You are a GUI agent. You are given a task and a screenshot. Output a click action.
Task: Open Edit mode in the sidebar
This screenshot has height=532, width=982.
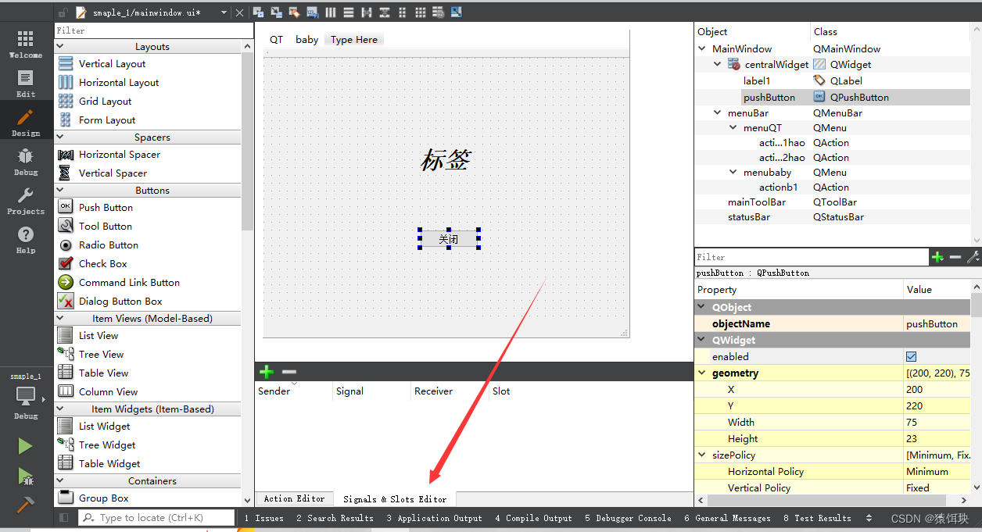pyautogui.click(x=26, y=84)
